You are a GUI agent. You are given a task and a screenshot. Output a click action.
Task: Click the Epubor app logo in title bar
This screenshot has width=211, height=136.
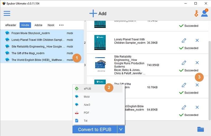(x=4, y=3)
